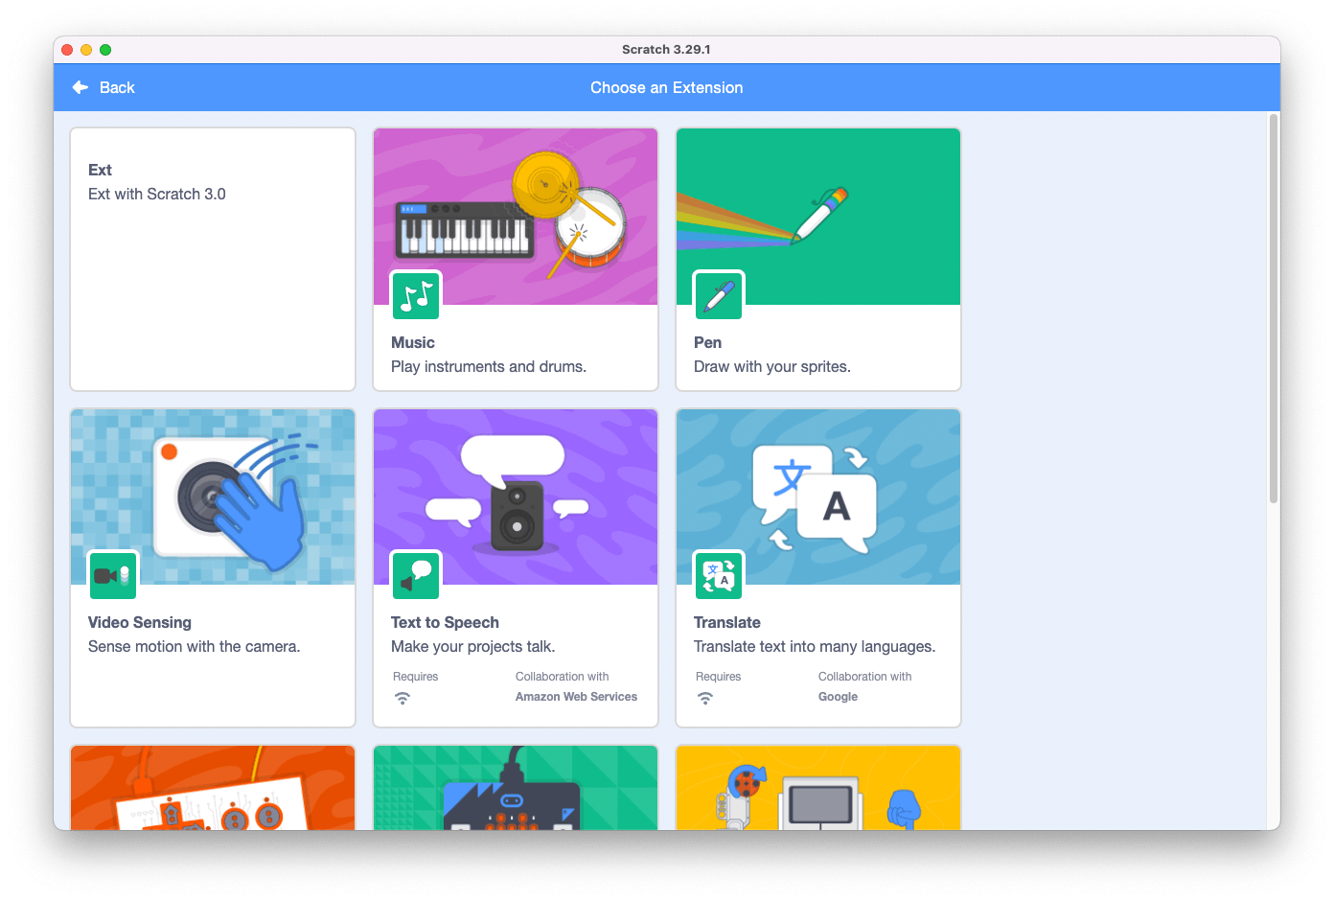
Task: Click the Back button label
Action: (117, 87)
